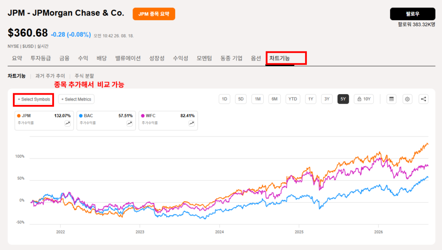
Task: Select the 5Y time range
Action: coord(343,99)
